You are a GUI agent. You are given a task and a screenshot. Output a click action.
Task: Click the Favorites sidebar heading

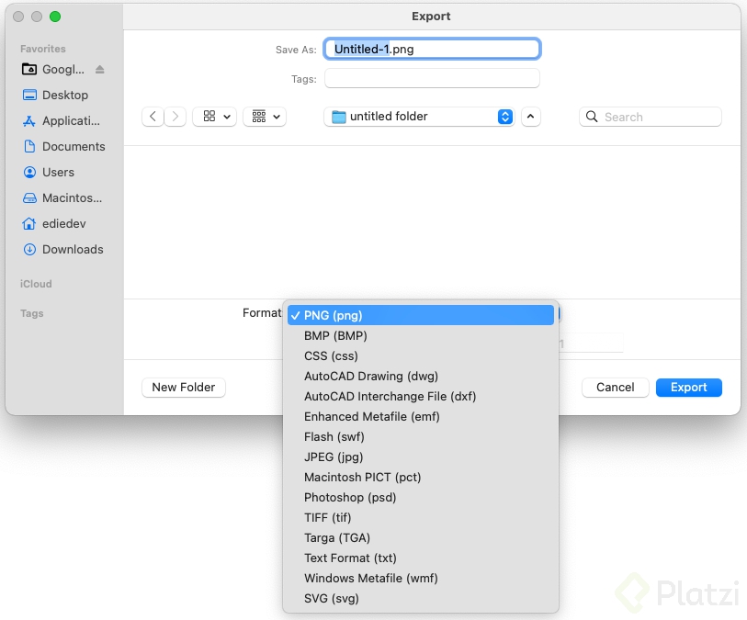[x=43, y=49]
